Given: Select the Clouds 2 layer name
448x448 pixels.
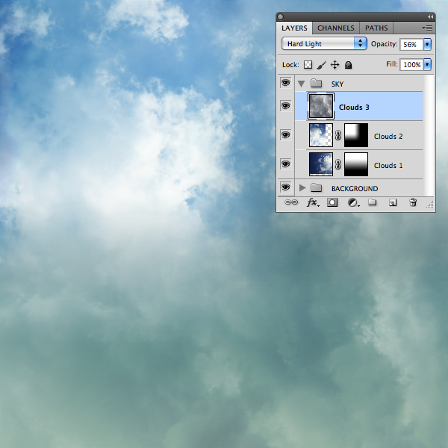Looking at the screenshot, I should (388, 137).
